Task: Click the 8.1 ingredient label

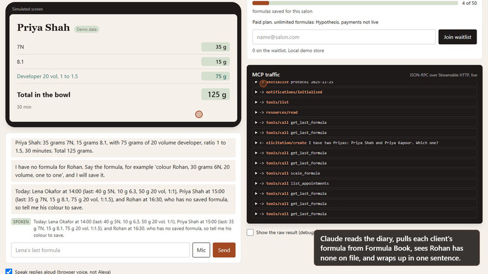Action: click(20, 62)
